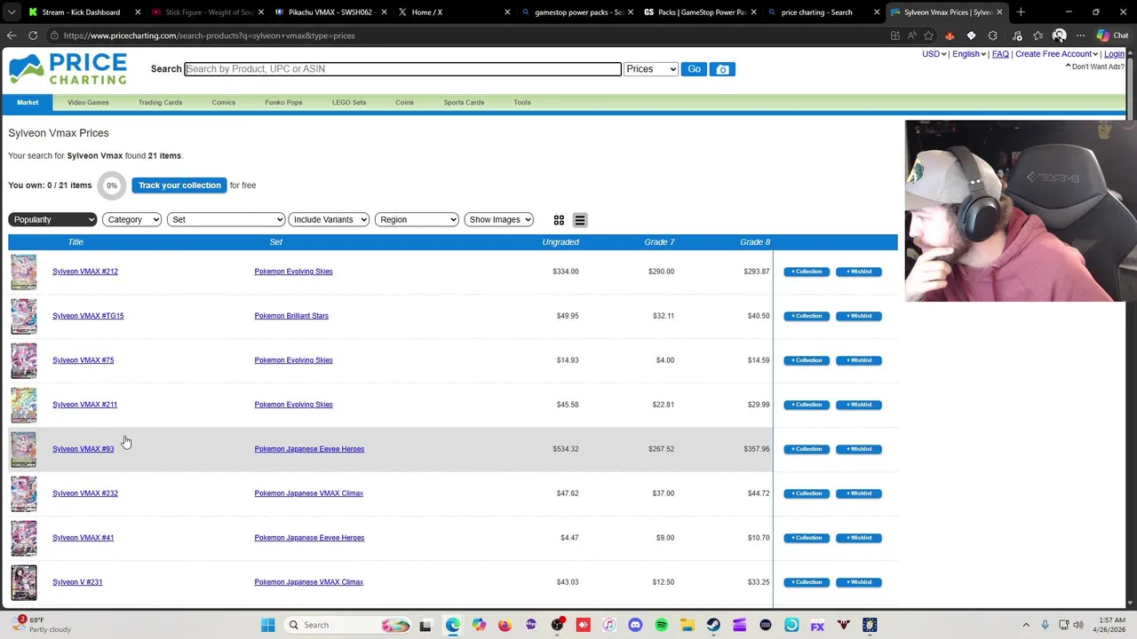The height and width of the screenshot is (639, 1137).
Task: Click + Wishlist for Sylveon VMAX #211
Action: tap(859, 405)
